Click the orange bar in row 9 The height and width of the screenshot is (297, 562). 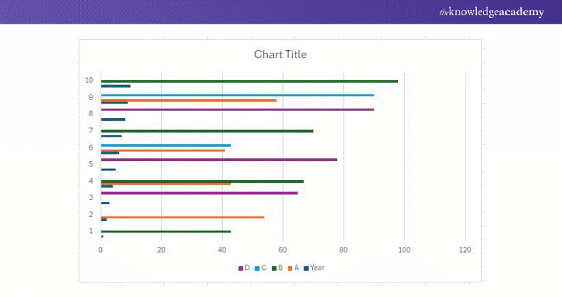188,100
